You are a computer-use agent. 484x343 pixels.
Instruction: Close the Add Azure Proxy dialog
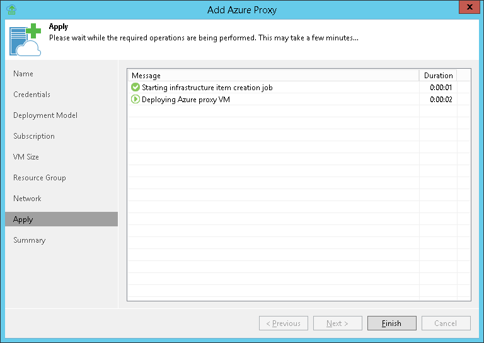point(466,9)
